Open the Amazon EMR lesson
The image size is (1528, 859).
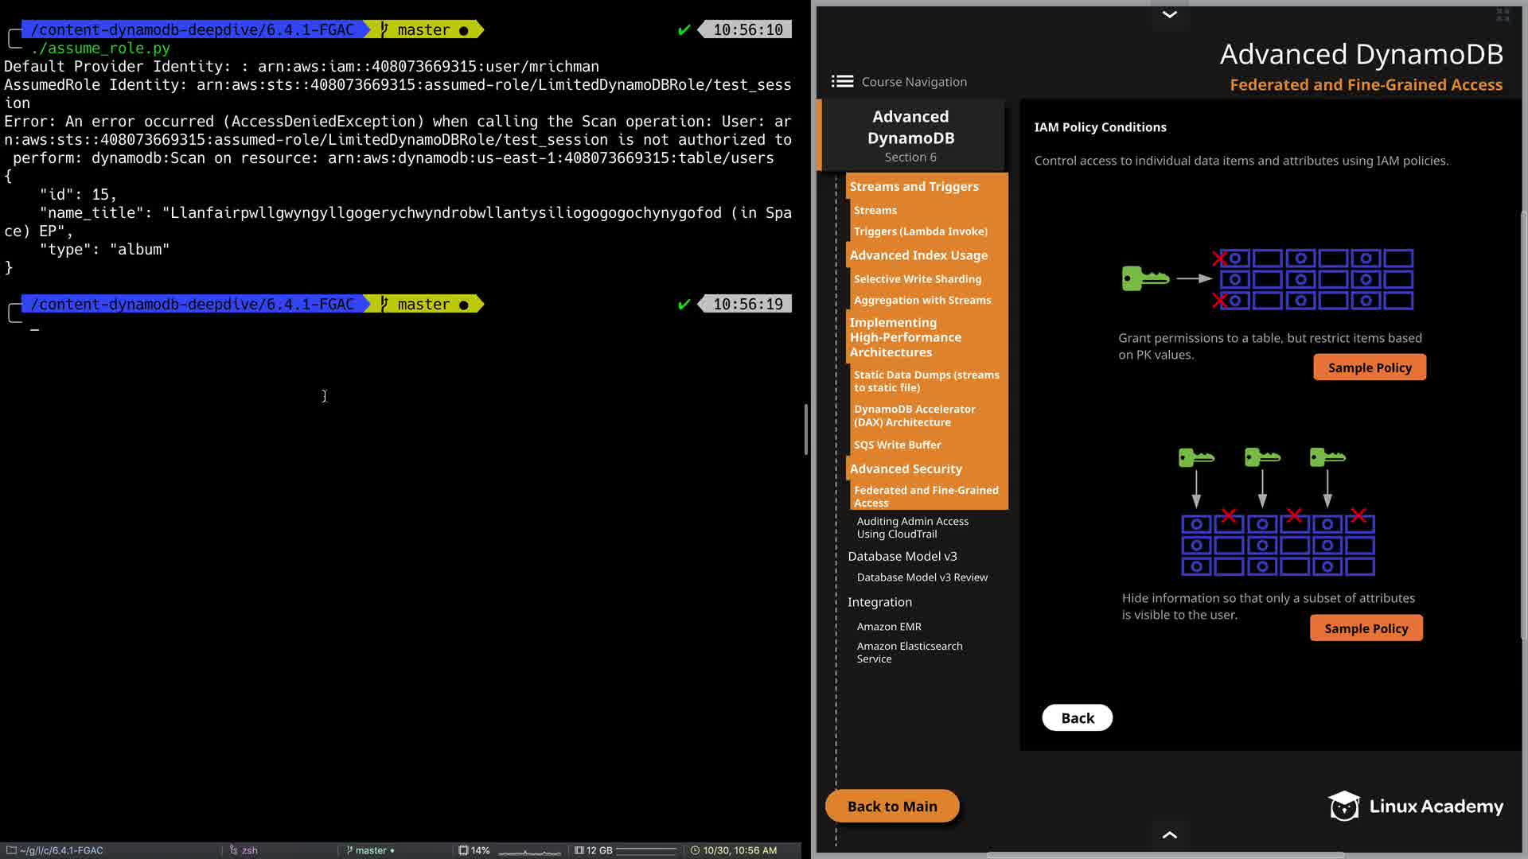(x=889, y=627)
